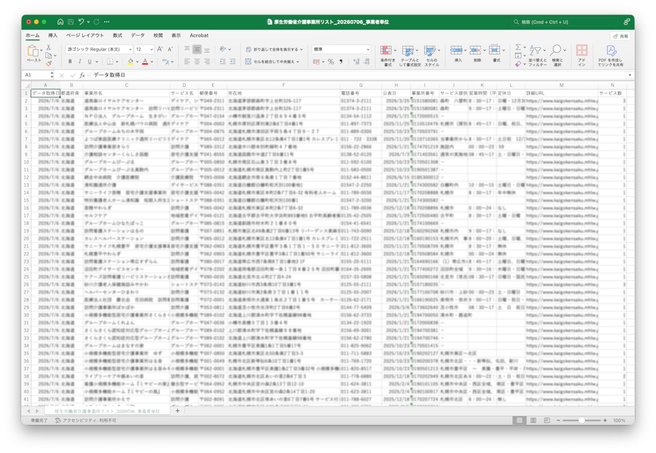This screenshot has height=453, width=656.
Task: Click Create PDF and share link icon
Action: pyautogui.click(x=611, y=50)
